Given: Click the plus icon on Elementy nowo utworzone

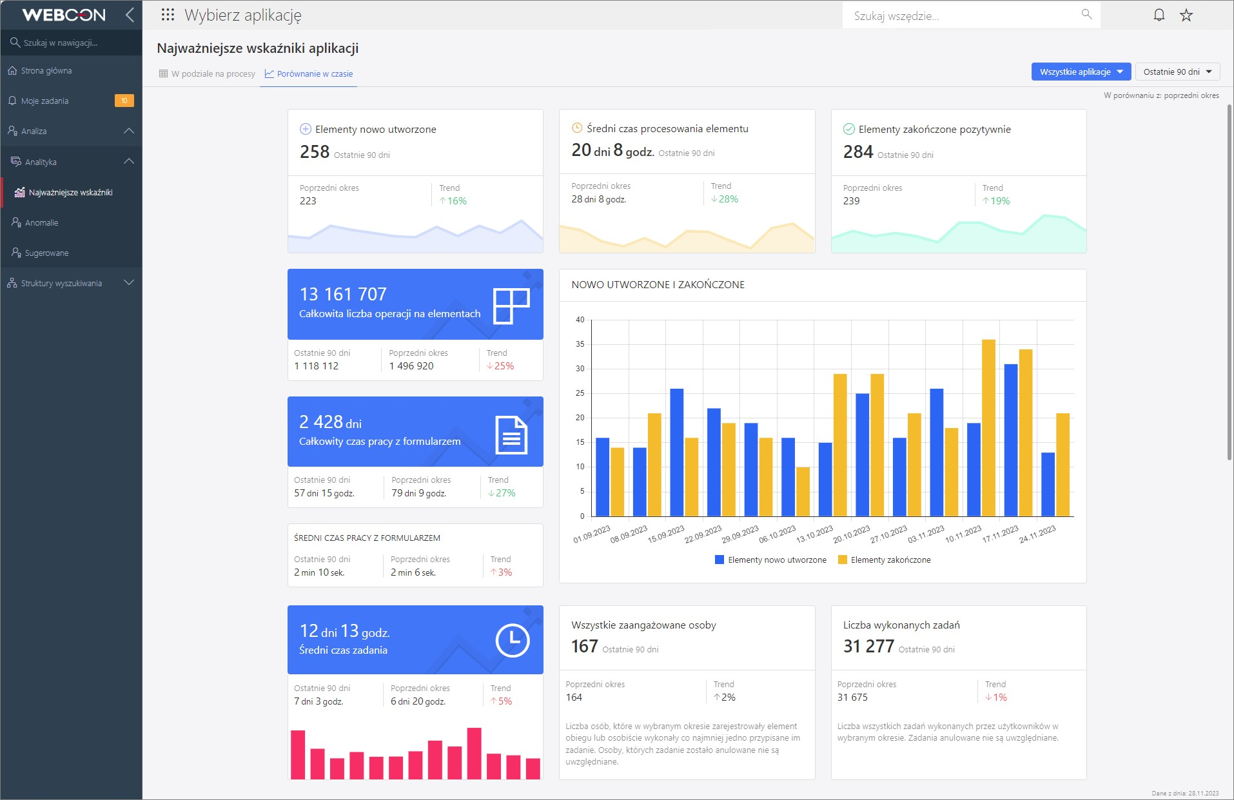Looking at the screenshot, I should 306,129.
